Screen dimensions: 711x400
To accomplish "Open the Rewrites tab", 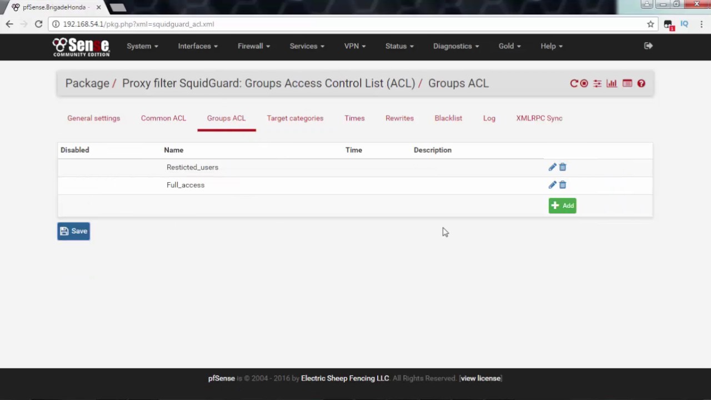I will [x=399, y=118].
